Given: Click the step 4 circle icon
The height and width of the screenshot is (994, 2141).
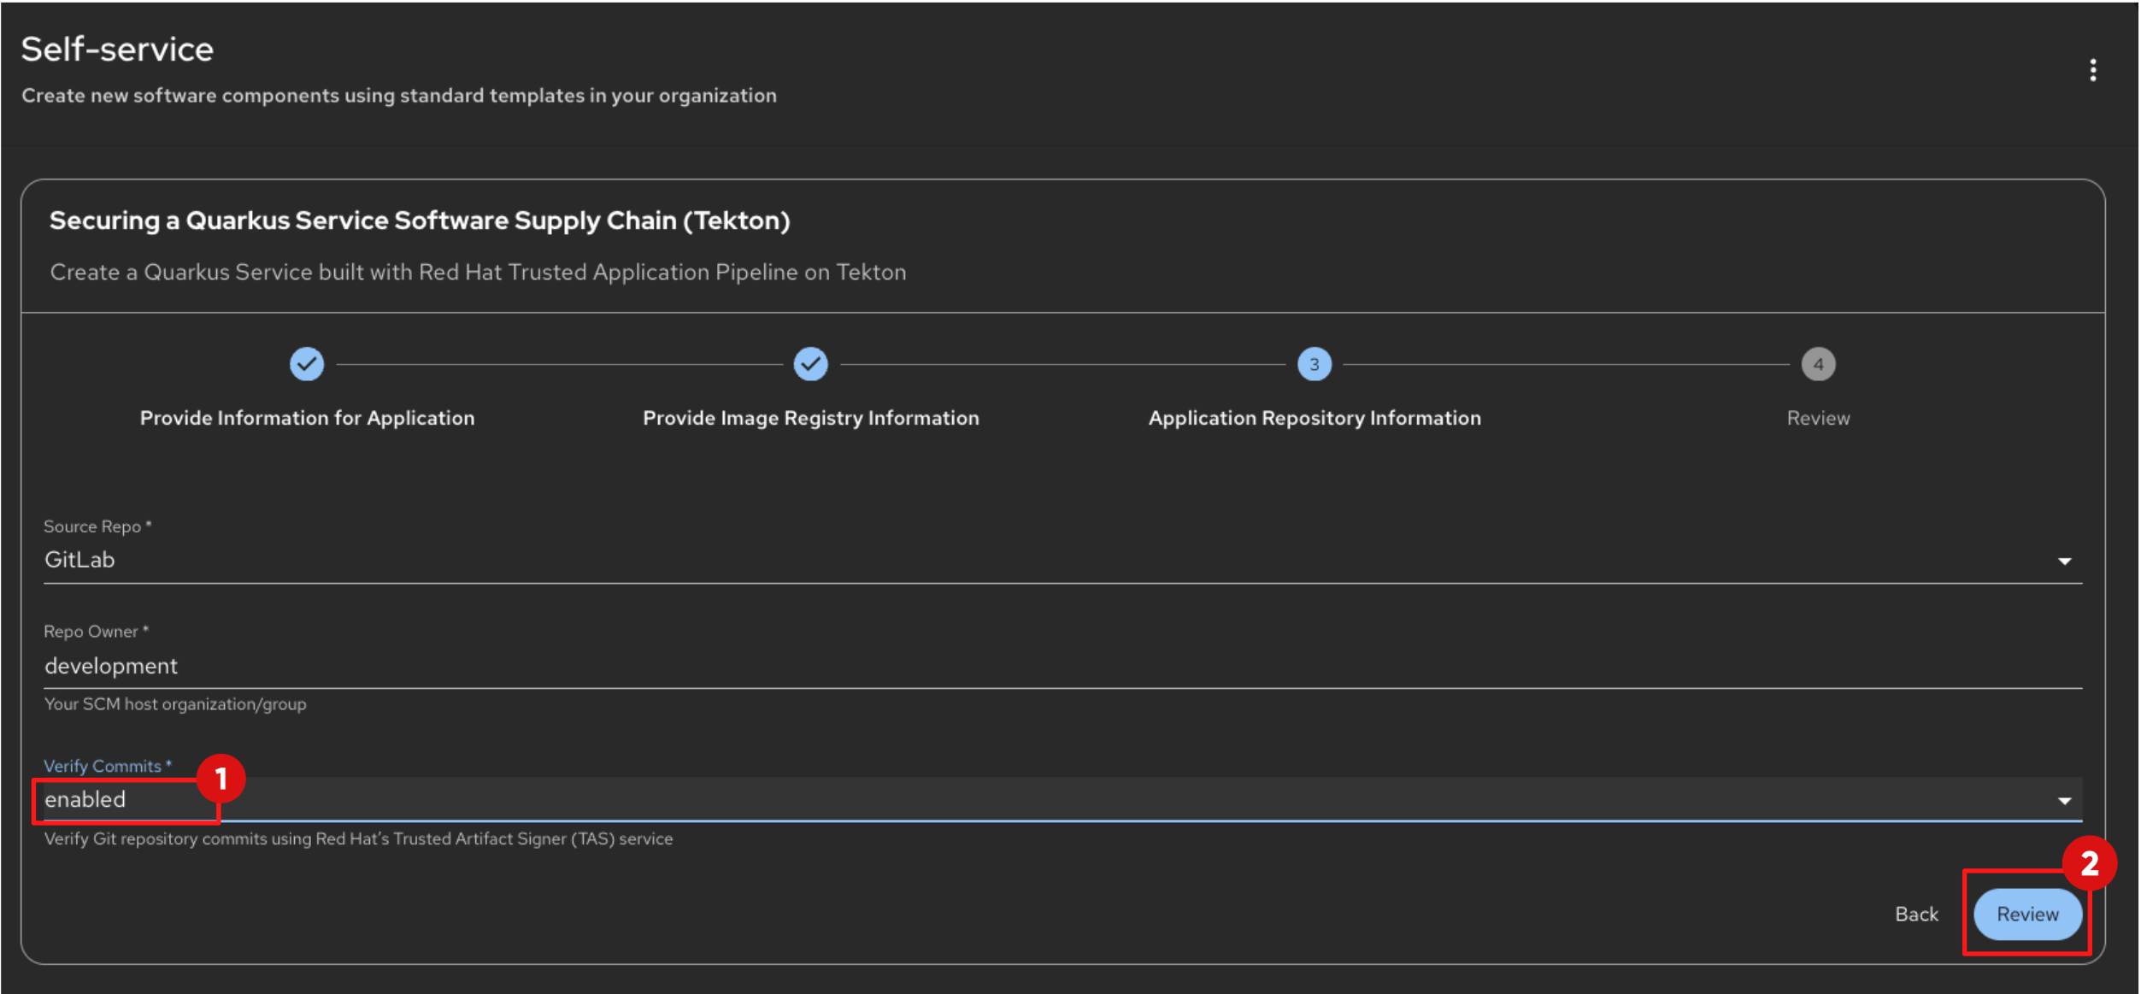Looking at the screenshot, I should [1817, 364].
